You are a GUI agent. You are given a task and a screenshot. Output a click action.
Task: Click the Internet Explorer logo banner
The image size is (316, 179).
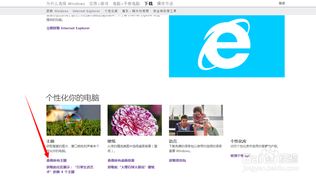tap(227, 46)
